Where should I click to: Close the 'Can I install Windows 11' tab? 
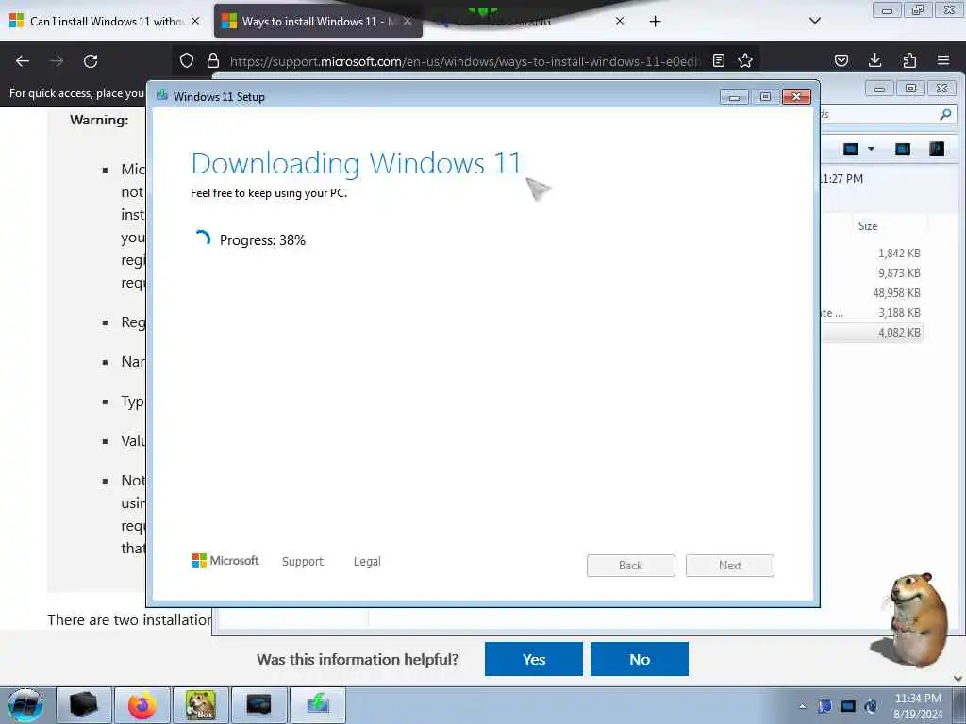click(195, 21)
